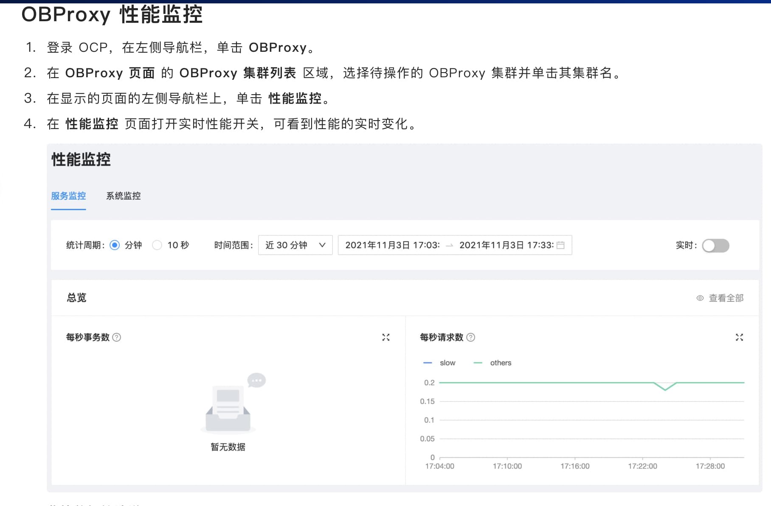Click the start date field 2021年11月3日 17:03
771x506 pixels.
pos(392,245)
